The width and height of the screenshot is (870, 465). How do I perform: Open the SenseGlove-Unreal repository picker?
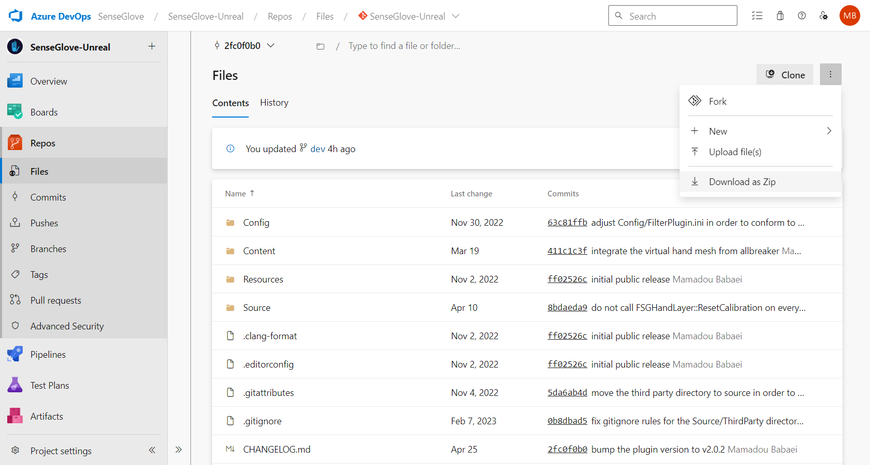[408, 16]
